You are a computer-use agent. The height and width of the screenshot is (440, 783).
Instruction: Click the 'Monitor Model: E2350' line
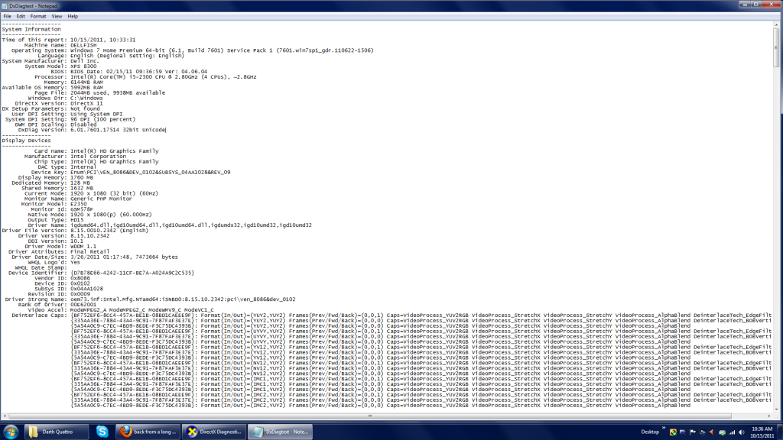tap(54, 204)
